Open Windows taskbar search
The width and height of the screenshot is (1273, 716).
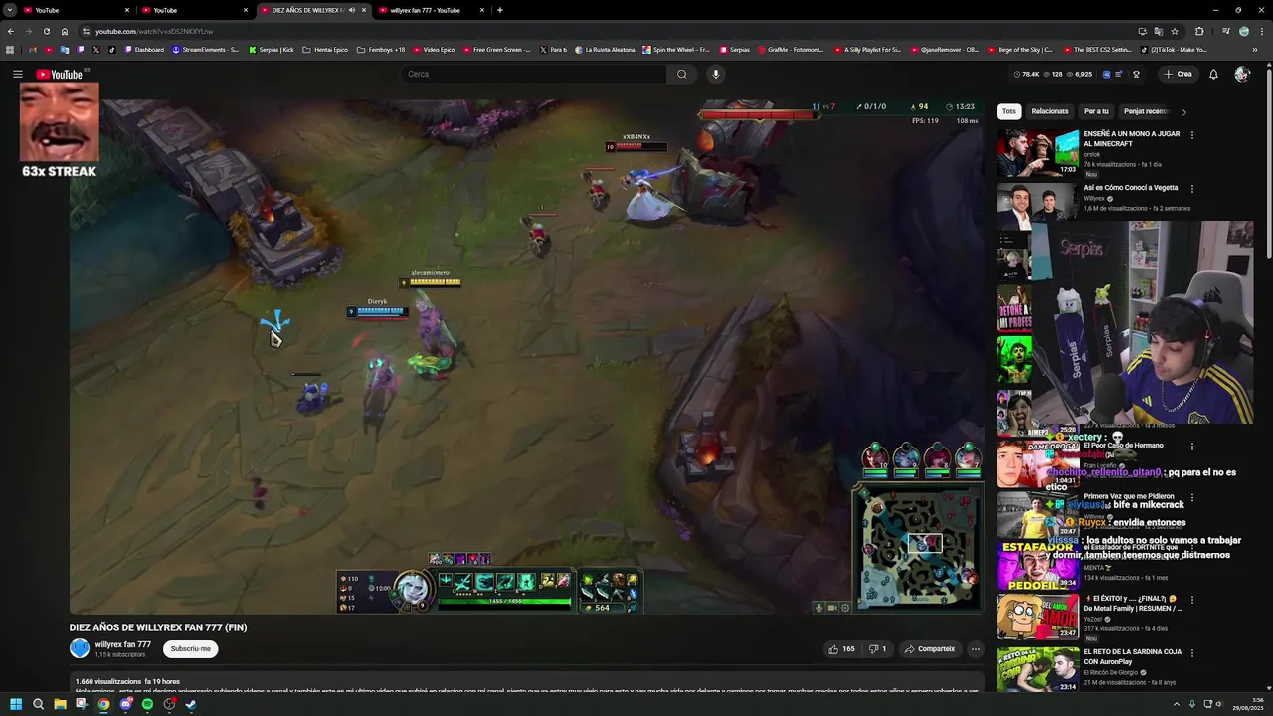38,704
